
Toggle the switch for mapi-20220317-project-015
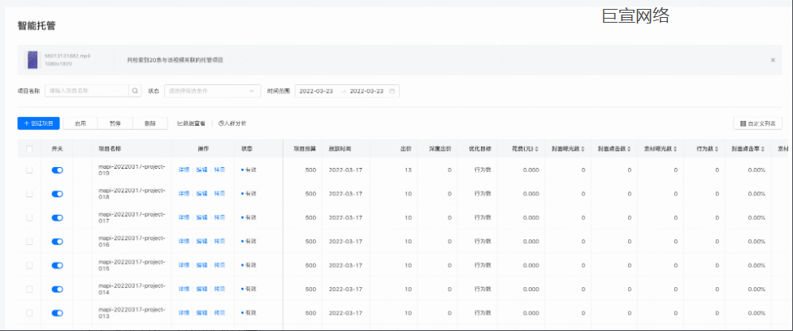[x=57, y=265]
